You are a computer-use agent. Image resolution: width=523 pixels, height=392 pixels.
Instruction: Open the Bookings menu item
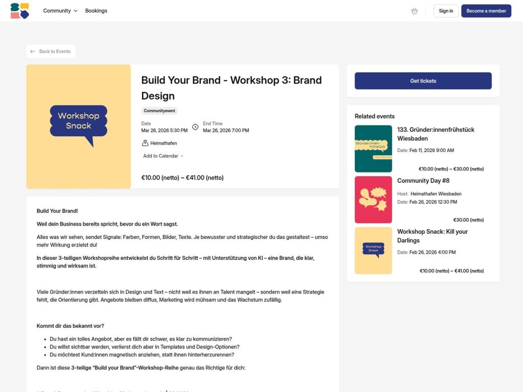pyautogui.click(x=96, y=10)
